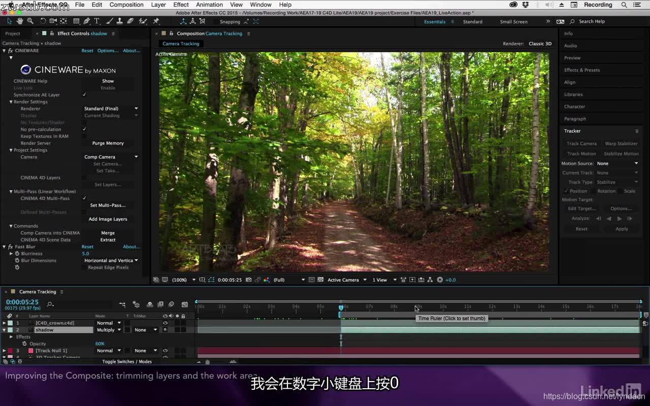Open Blur Dimensions dropdown

(111, 260)
